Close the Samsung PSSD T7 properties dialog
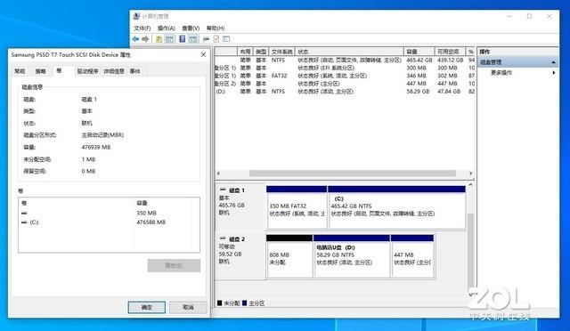The image size is (570, 331). point(204,54)
